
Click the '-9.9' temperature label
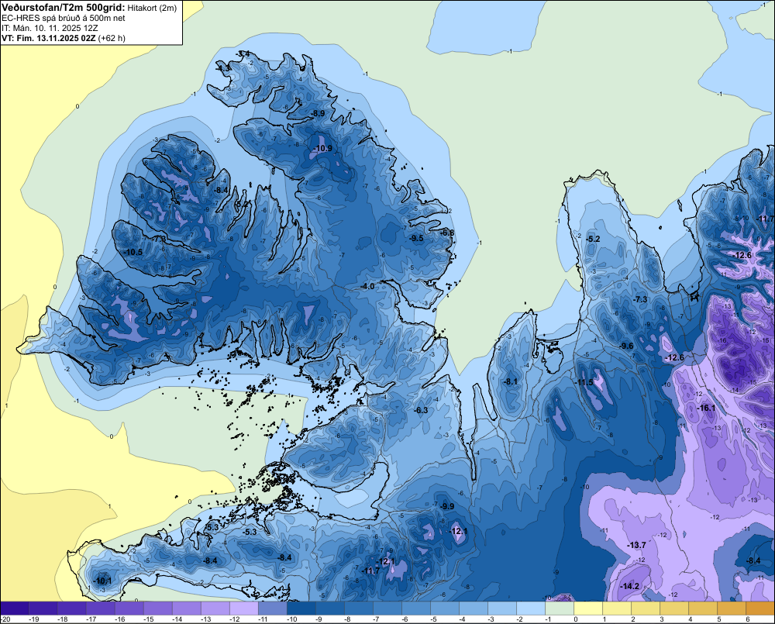(x=447, y=506)
